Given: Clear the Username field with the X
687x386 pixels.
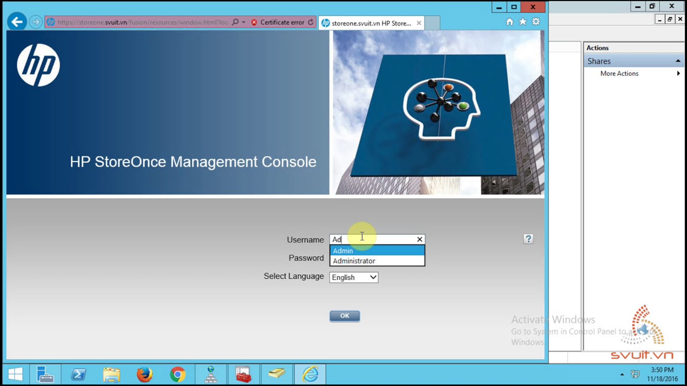Looking at the screenshot, I should (420, 240).
